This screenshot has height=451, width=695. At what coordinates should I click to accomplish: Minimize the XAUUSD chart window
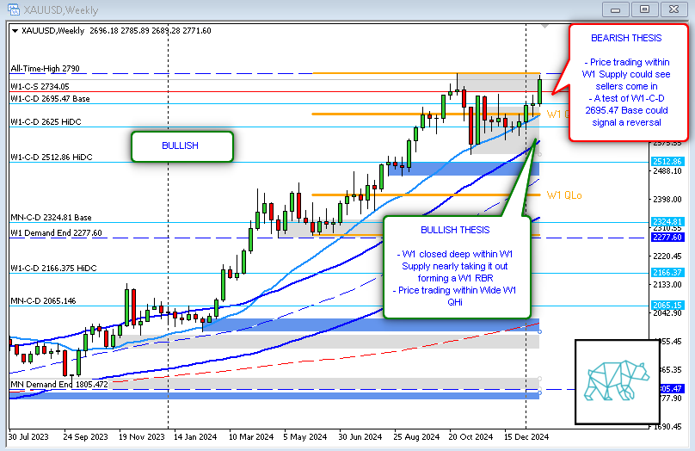pyautogui.click(x=614, y=9)
